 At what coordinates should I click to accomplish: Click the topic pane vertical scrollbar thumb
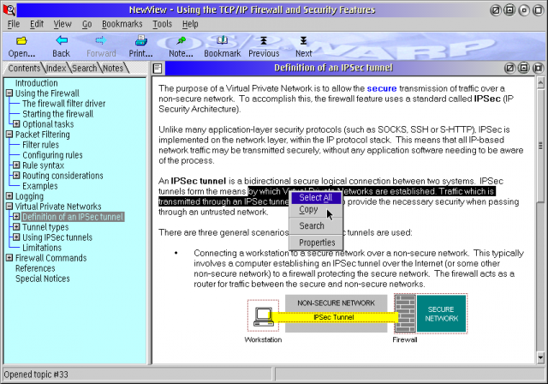coord(540,145)
